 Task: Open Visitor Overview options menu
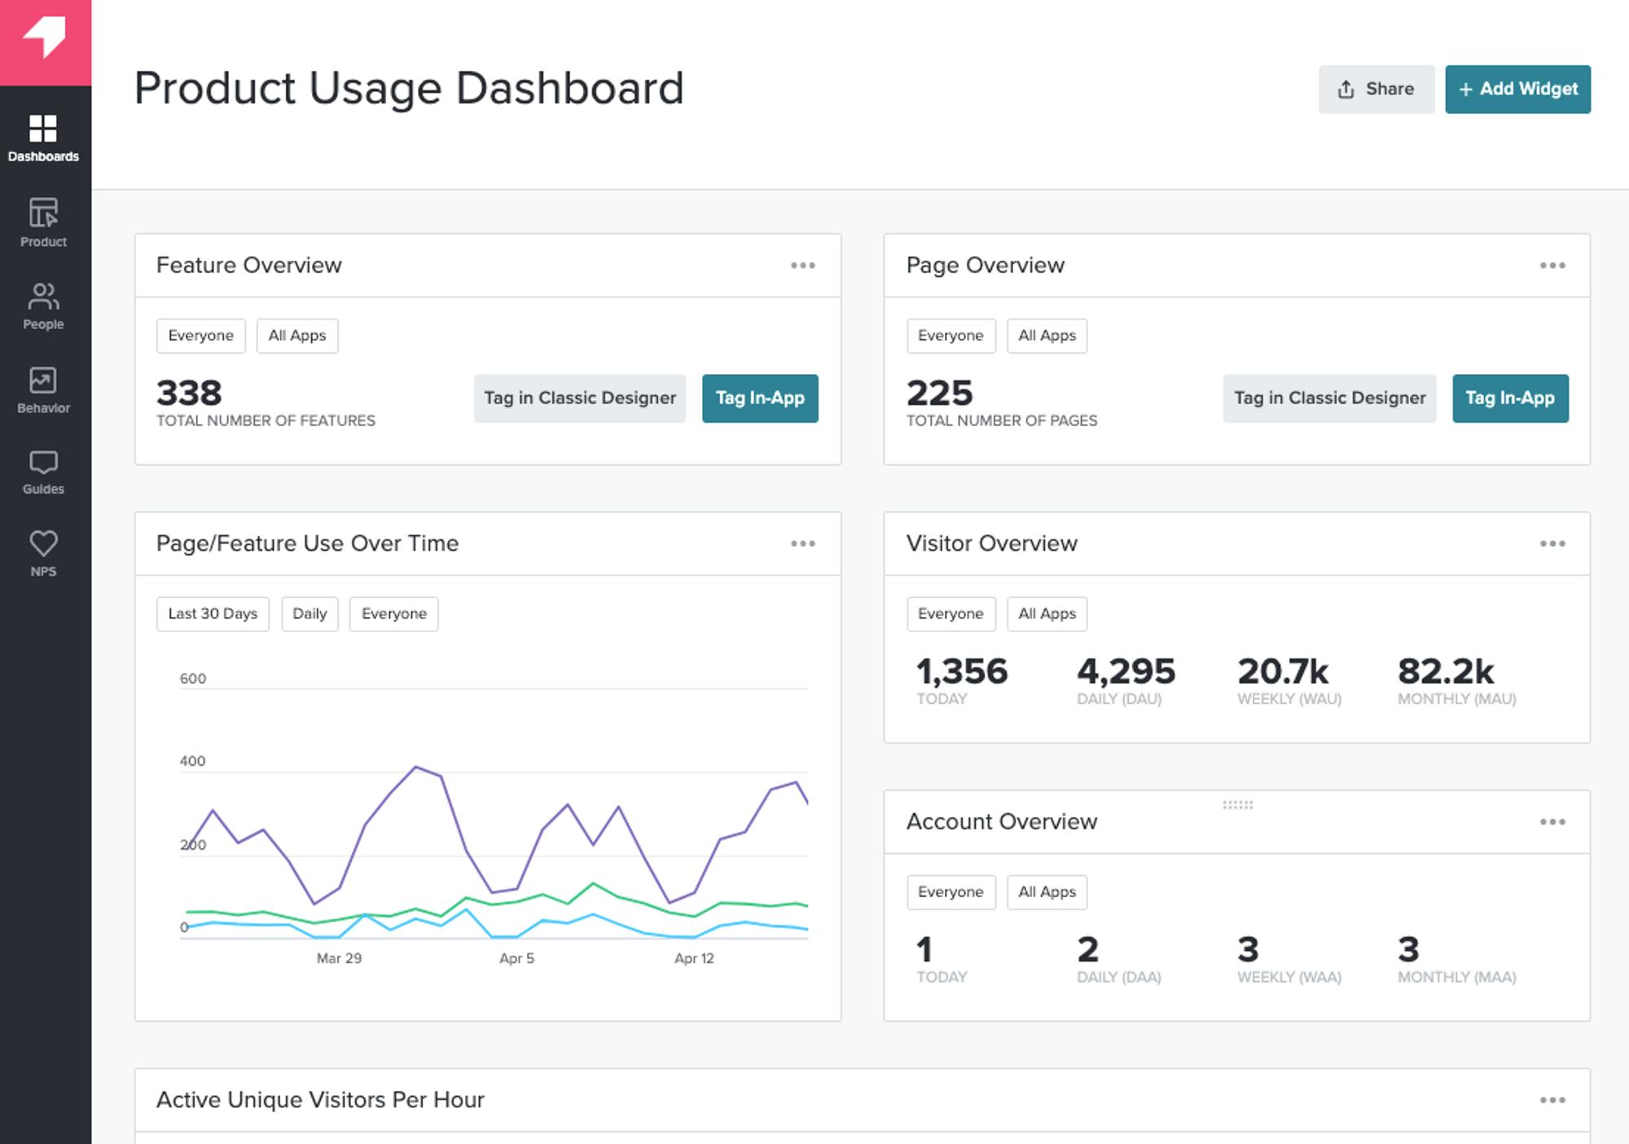tap(1552, 543)
